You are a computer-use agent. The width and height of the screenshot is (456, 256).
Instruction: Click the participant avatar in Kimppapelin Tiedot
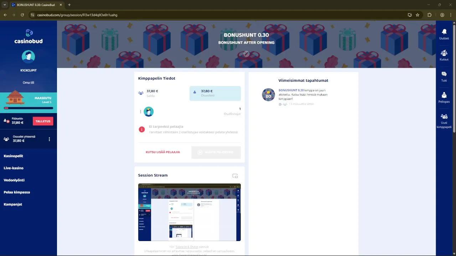(x=149, y=112)
